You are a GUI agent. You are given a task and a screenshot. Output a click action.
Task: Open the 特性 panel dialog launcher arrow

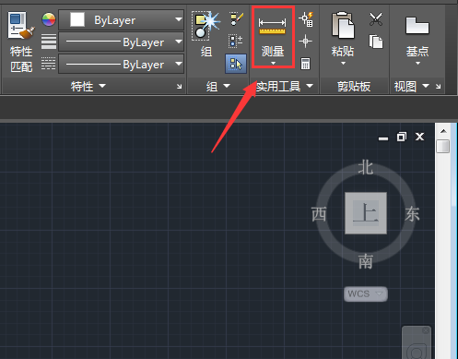pos(180,87)
